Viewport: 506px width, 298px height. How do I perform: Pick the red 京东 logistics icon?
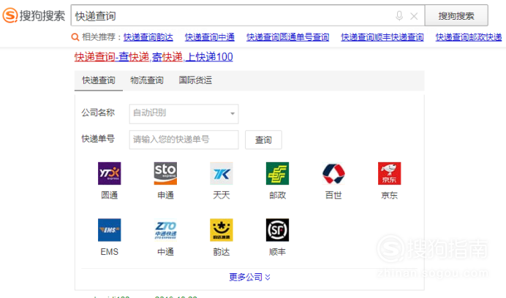[389, 174]
